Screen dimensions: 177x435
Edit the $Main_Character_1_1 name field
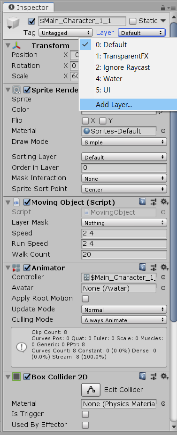pyautogui.click(x=82, y=21)
